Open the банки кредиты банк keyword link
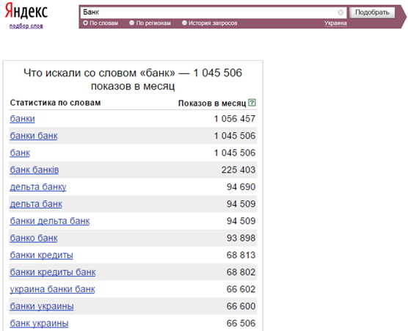 point(53,272)
